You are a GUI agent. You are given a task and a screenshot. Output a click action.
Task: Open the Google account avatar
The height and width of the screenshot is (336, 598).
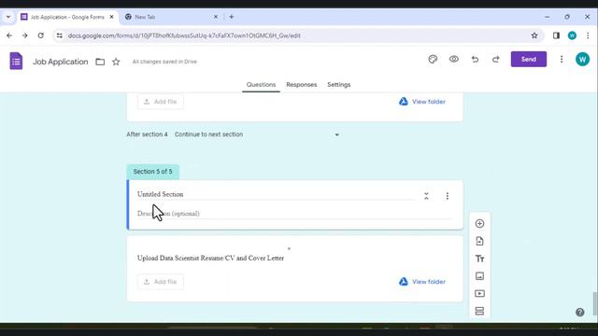pos(582,60)
